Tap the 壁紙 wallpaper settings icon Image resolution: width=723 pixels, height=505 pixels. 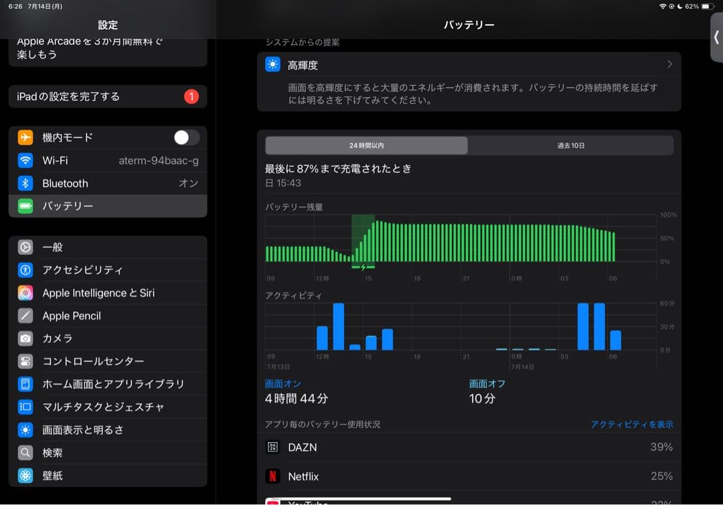click(25, 476)
